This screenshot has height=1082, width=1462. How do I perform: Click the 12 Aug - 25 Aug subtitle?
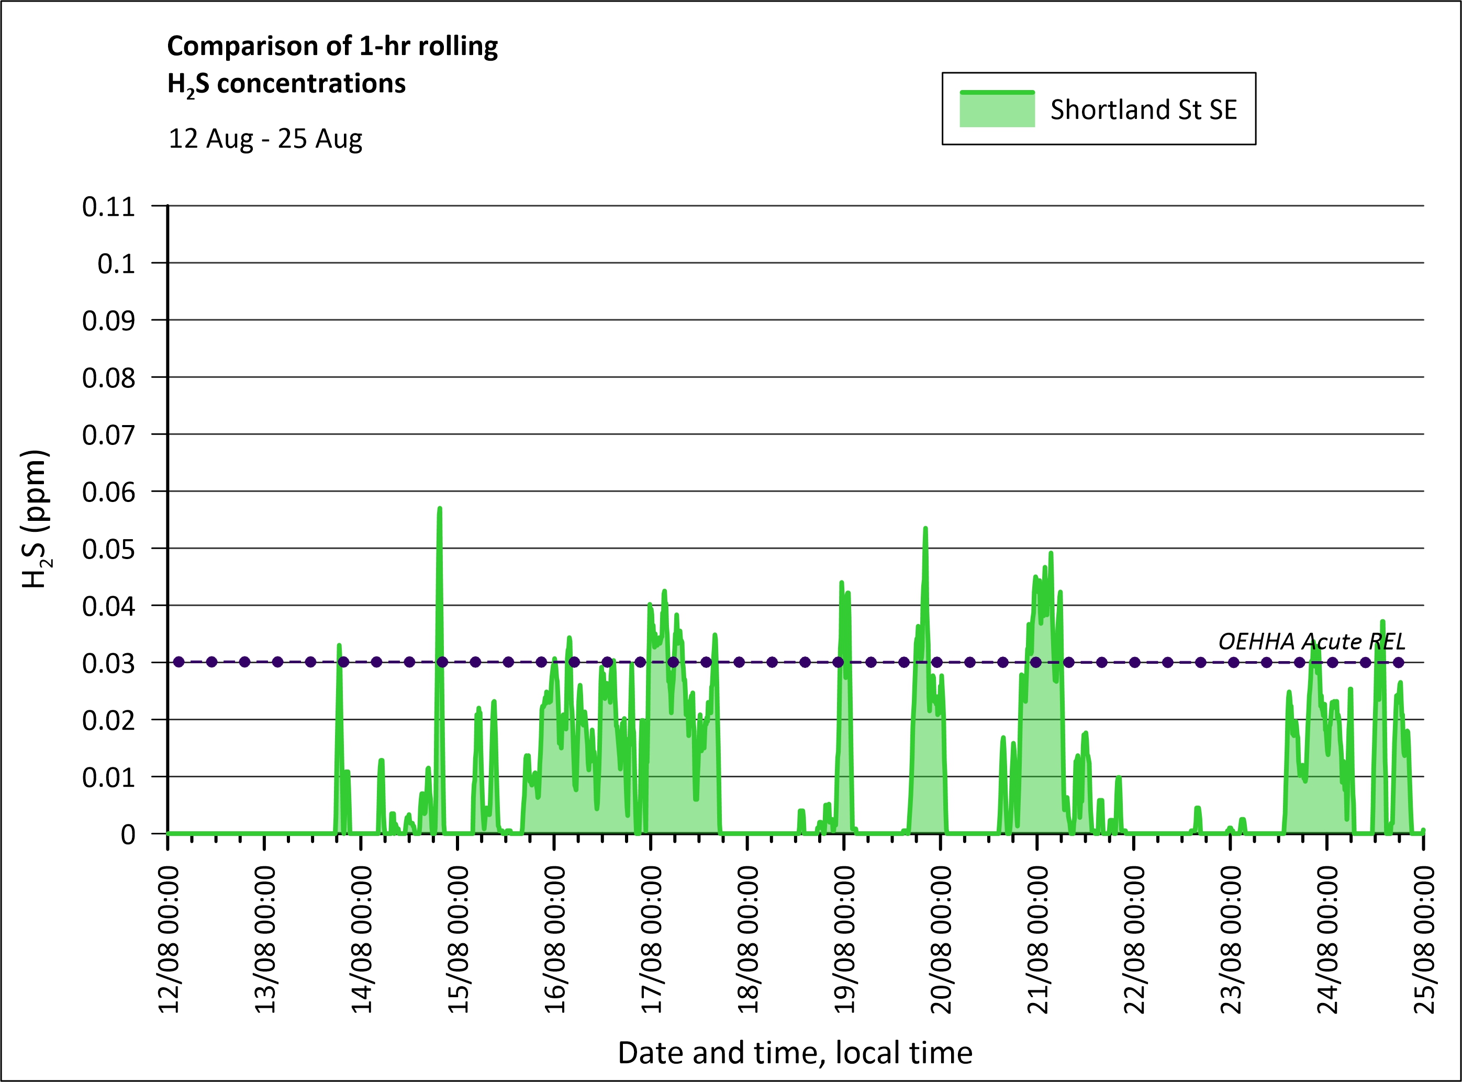coord(265,139)
